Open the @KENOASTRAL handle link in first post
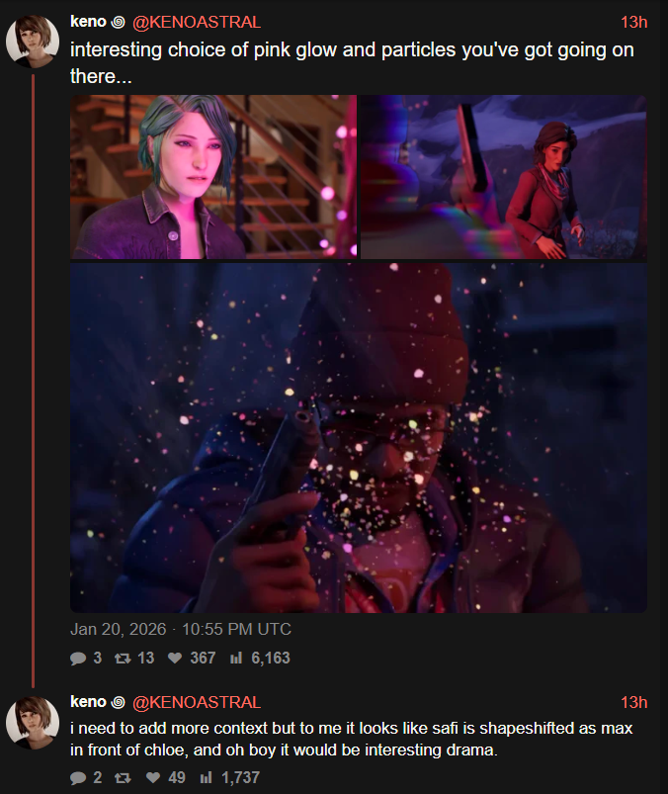 click(197, 23)
